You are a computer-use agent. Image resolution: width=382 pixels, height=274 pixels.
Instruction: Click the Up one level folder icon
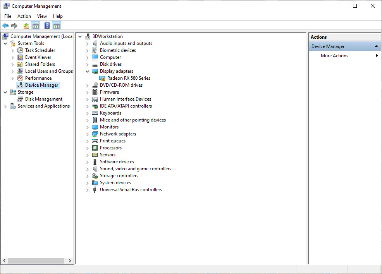(26, 26)
